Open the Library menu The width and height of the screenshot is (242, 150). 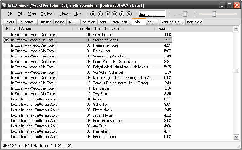pyautogui.click(x=64, y=14)
